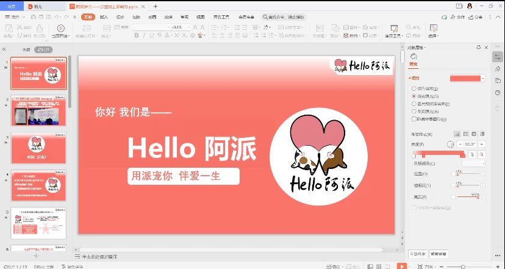Start slideshow from current slide play icon
505x269 pixels.
coord(60,28)
